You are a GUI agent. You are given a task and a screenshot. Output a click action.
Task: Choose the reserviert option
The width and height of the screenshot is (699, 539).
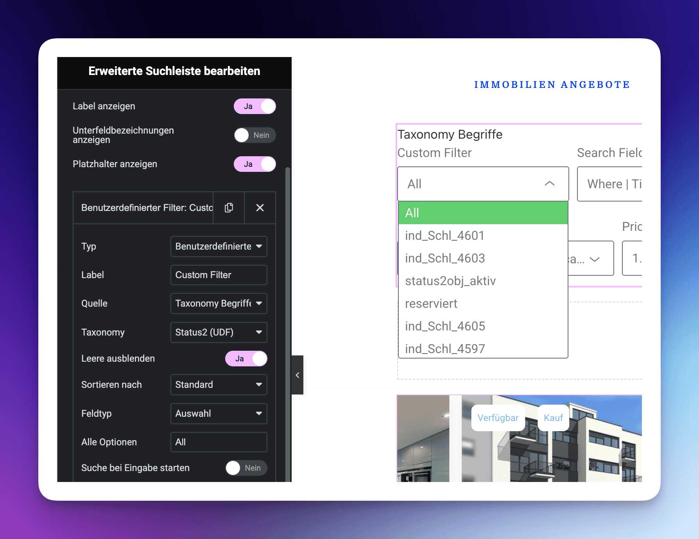coord(431,303)
